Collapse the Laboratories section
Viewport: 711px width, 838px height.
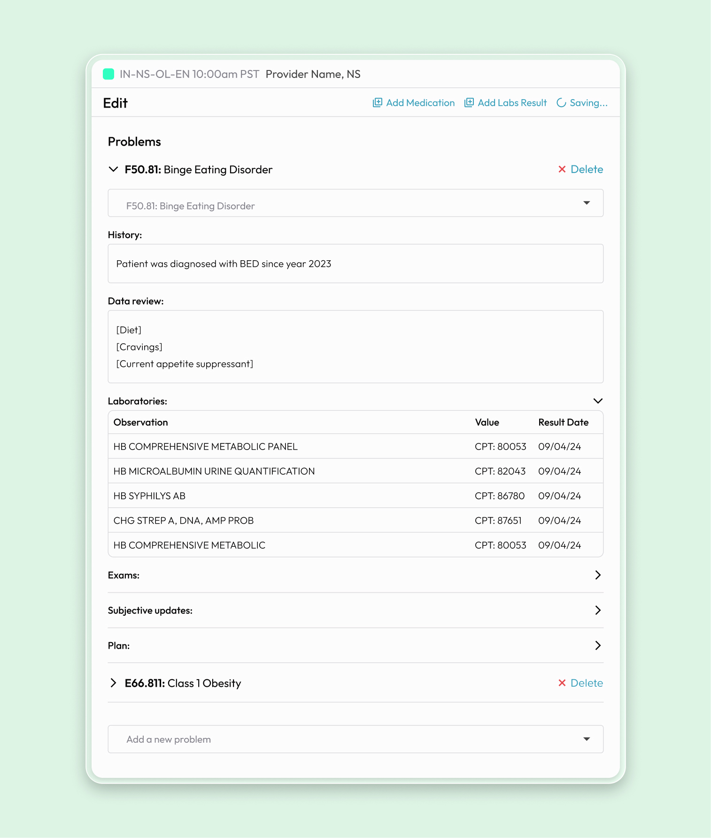tap(598, 401)
